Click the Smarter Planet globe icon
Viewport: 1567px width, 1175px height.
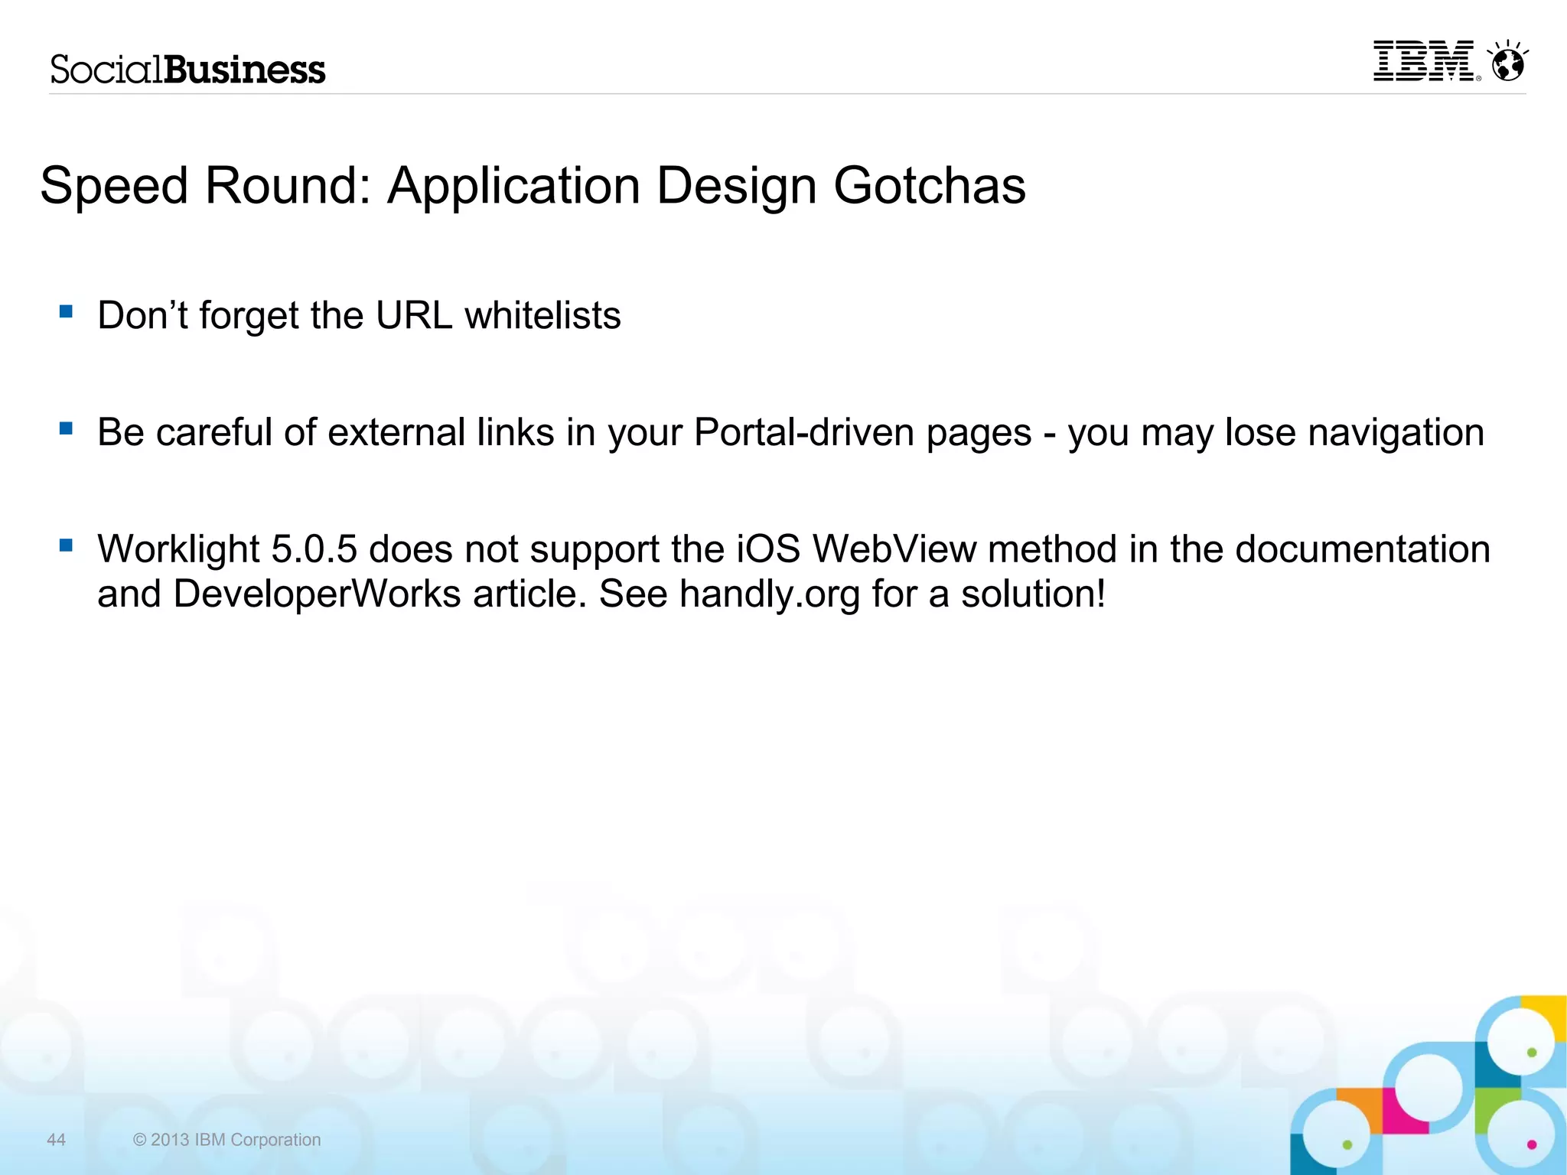pyautogui.click(x=1507, y=60)
